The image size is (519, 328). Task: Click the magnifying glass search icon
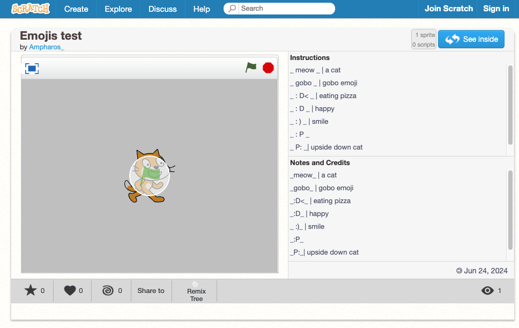(233, 9)
